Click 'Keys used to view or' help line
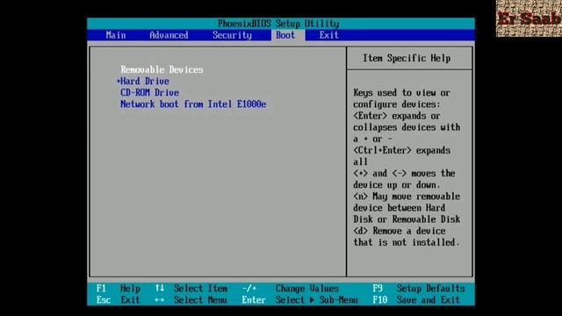The image size is (562, 316). pos(401,93)
